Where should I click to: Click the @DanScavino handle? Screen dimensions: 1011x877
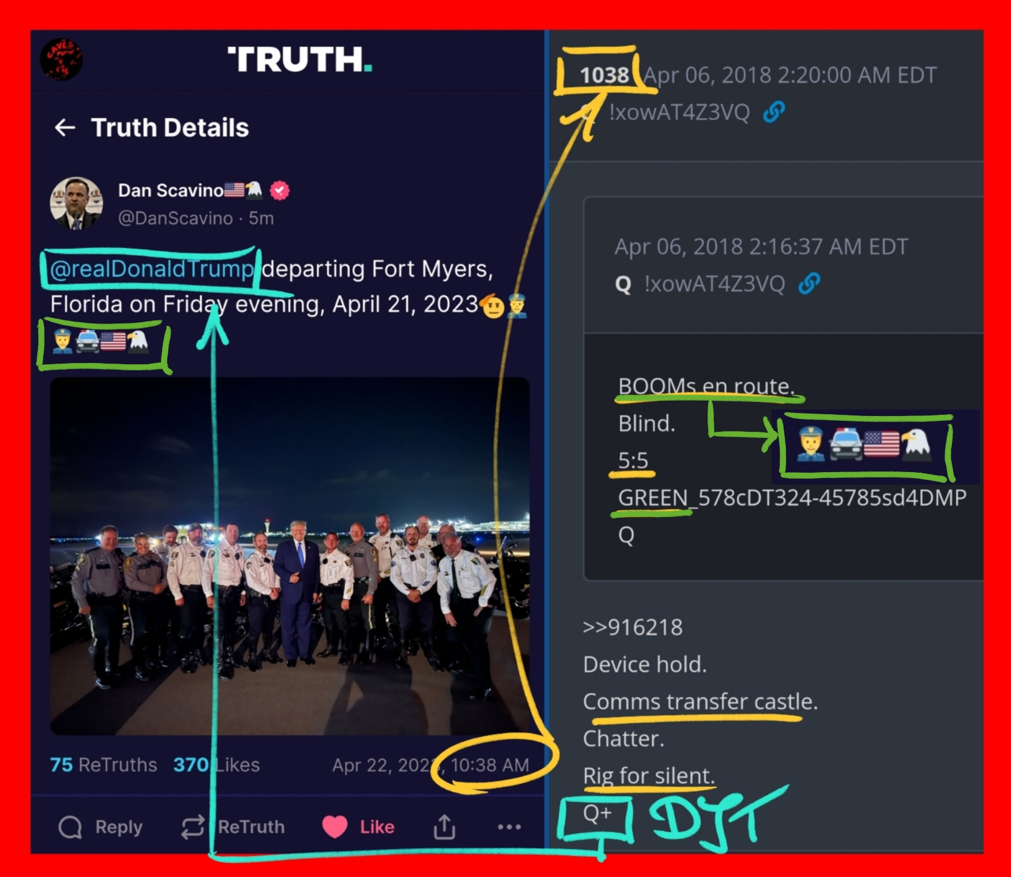pyautogui.click(x=176, y=218)
